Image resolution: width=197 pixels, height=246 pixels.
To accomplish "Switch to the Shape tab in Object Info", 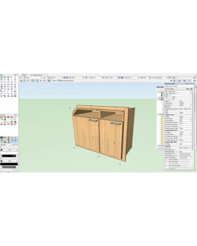I will coord(167,86).
